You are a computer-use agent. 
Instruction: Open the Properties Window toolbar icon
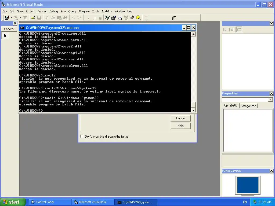[x=114, y=18]
